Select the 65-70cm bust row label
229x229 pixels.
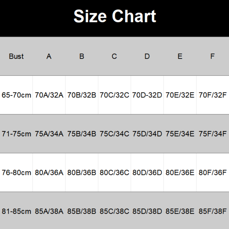point(16,95)
